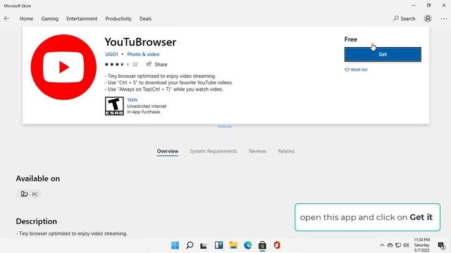Viewport: 451px width, 253px height.
Task: Share the YouTuBrowser app
Action: pos(156,64)
